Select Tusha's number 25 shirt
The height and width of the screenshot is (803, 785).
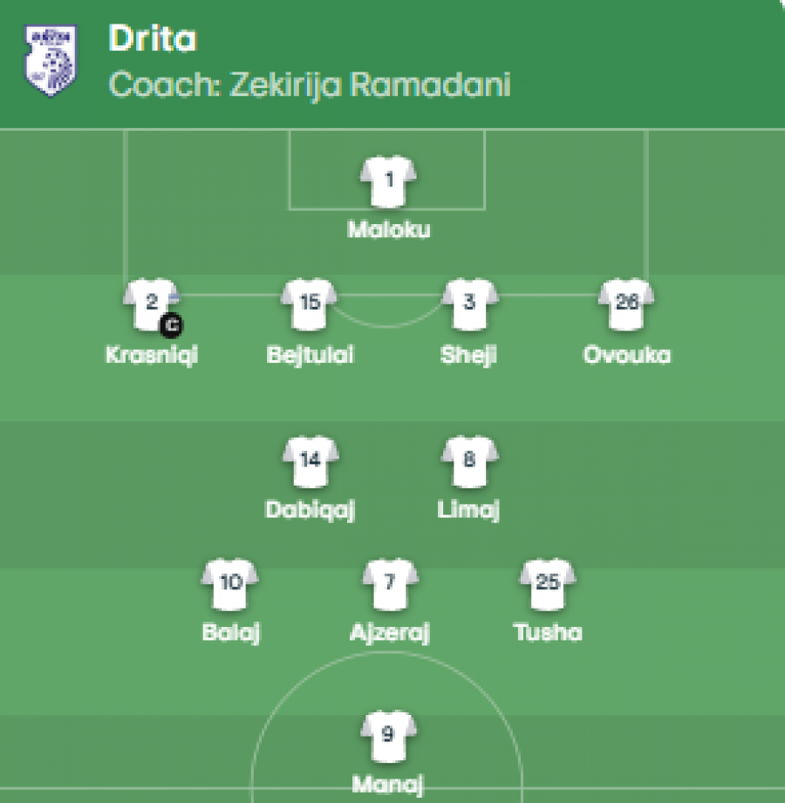548,585
